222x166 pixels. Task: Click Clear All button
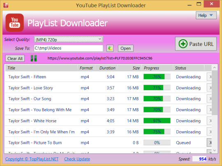[15, 59]
